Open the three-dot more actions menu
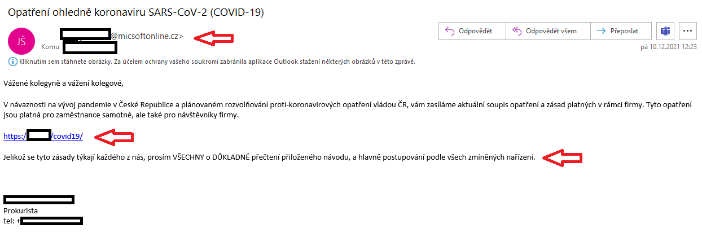The image size is (702, 237). 687,31
